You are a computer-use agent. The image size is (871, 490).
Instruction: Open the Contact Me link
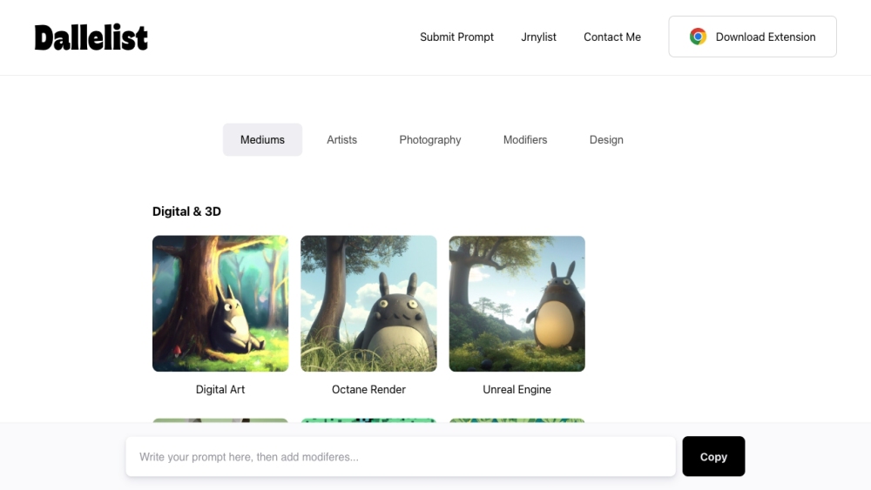(611, 37)
